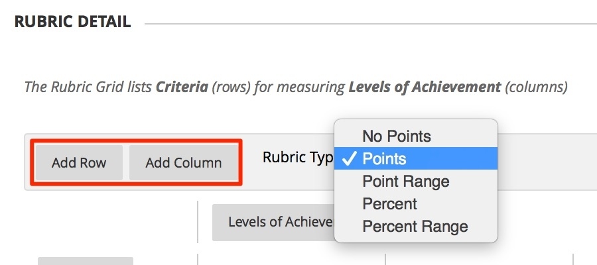The width and height of the screenshot is (597, 265).
Task: Pick the Percent option in the menu
Action: (x=389, y=204)
